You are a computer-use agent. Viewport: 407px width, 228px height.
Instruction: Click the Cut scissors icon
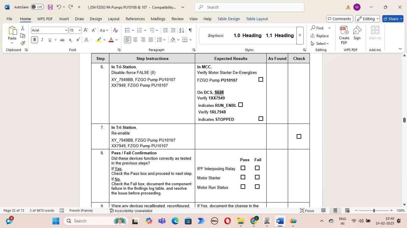coord(23,28)
